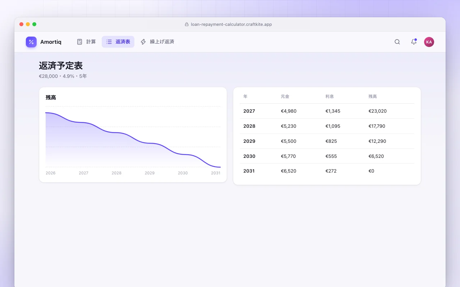Screen dimensions: 460x287
Task: Click the €272 interest cell
Action: coord(331,171)
